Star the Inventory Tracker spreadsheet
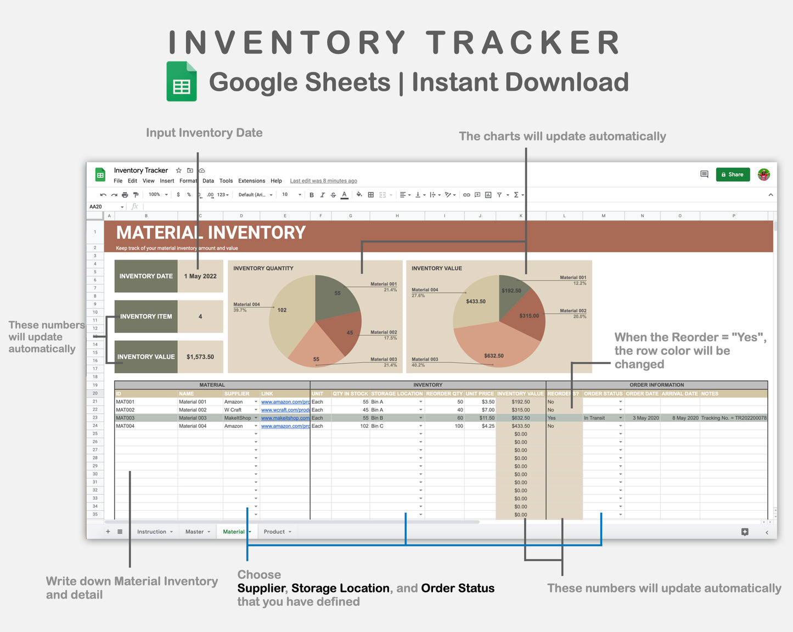Viewport: 793px width, 632px height. click(178, 170)
